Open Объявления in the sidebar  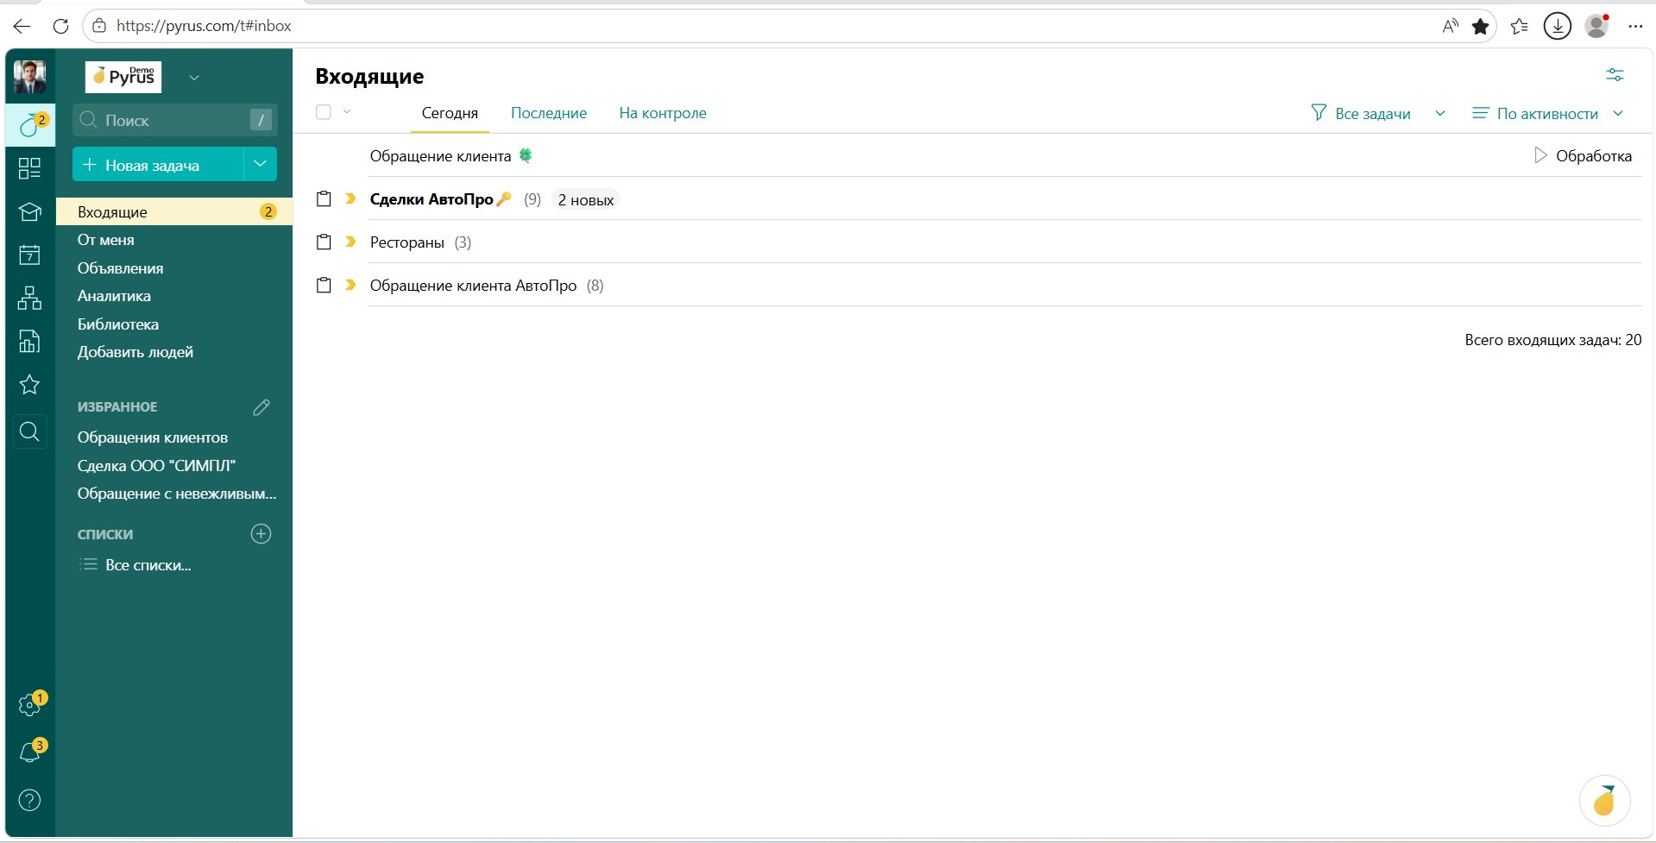(x=121, y=268)
